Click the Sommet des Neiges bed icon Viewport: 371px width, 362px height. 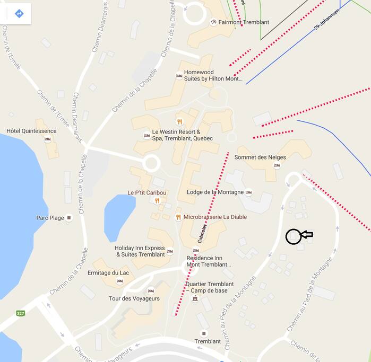(x=277, y=165)
